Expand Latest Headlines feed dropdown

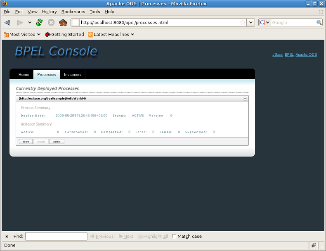click(x=111, y=35)
